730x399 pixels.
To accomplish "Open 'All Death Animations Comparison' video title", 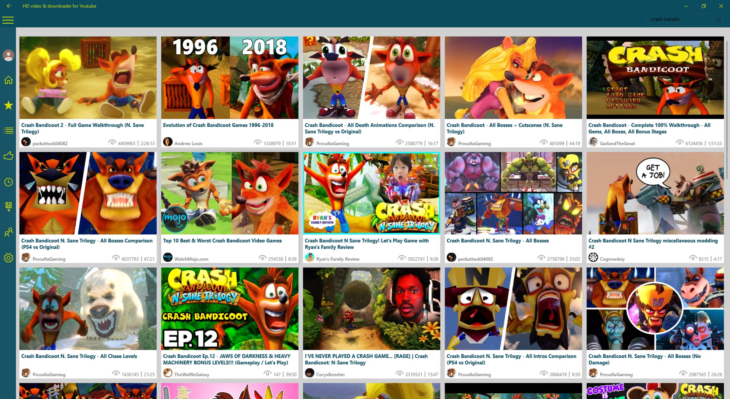I will coord(370,128).
